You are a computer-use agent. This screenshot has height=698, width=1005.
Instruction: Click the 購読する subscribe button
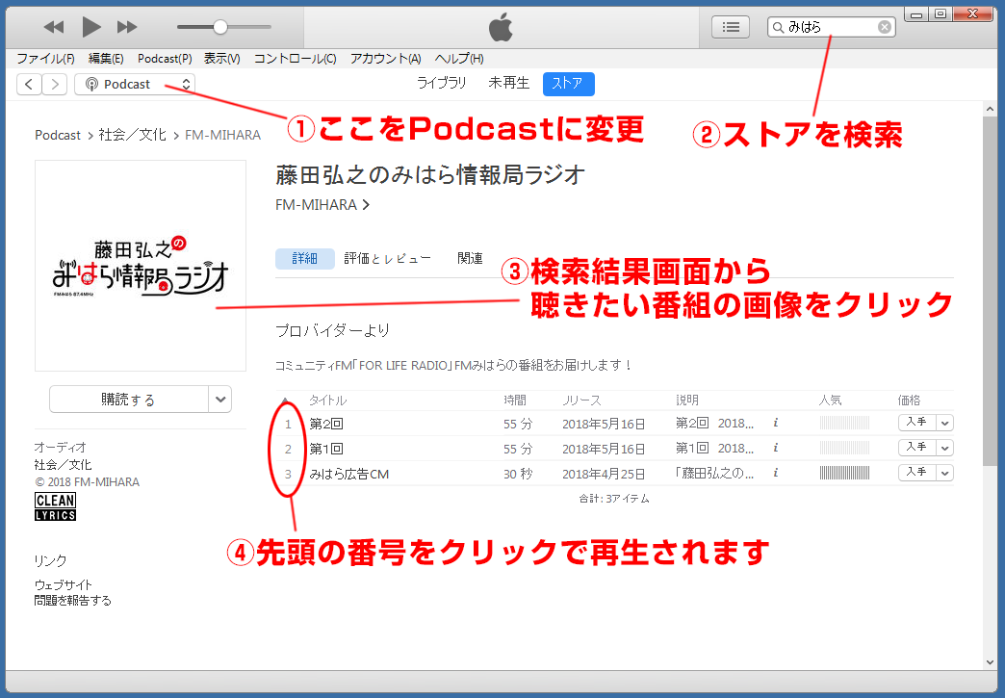pos(130,399)
